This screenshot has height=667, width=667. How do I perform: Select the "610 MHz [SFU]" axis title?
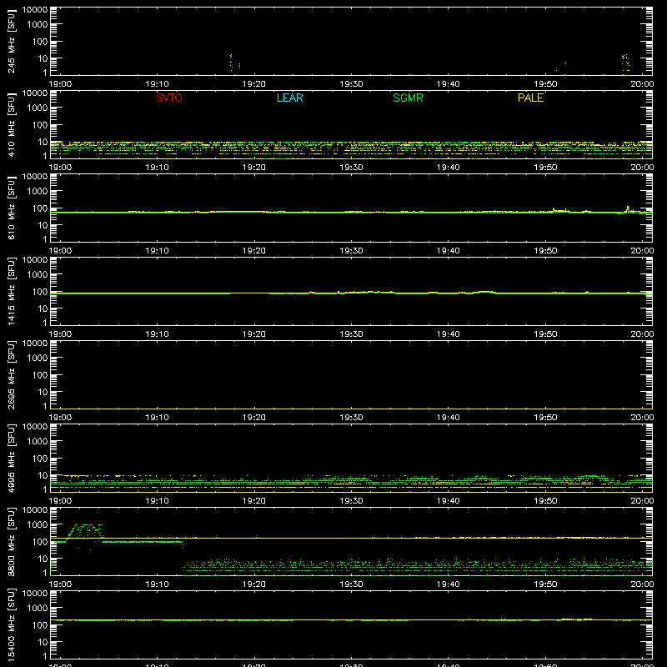12,208
